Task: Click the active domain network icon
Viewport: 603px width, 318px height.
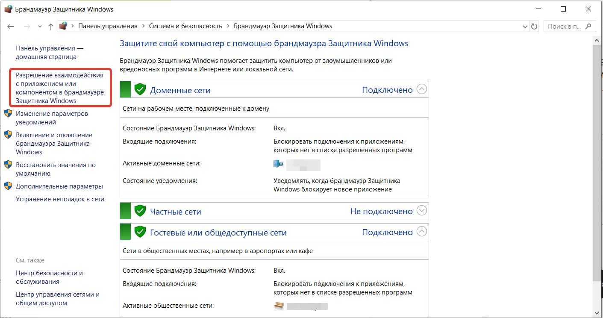Action: [x=278, y=164]
